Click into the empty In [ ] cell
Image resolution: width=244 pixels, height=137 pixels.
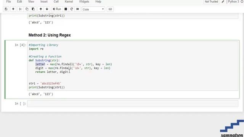133,104
